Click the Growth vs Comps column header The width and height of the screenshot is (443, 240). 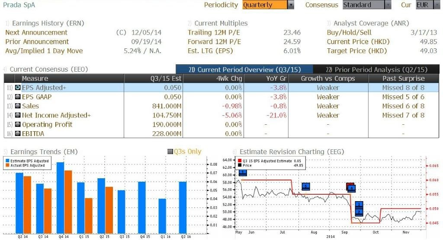click(328, 79)
